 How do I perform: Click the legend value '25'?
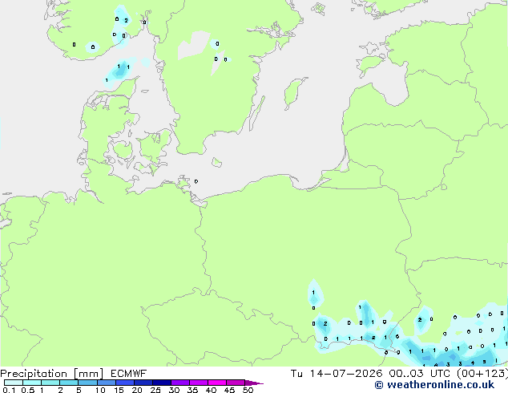pyautogui.click(x=155, y=390)
